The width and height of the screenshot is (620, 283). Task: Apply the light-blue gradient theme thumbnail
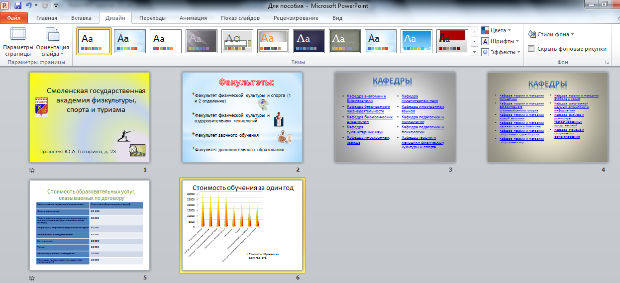130,41
